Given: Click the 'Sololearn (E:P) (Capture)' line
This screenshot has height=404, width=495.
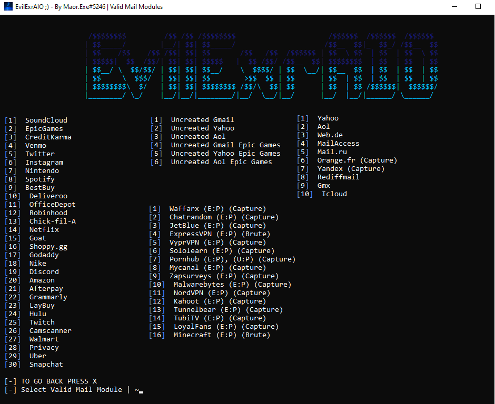Looking at the screenshot, I should point(221,250).
